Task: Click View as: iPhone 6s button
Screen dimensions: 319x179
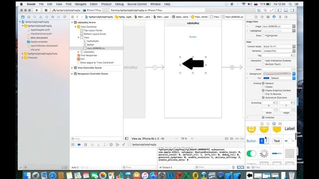Action: pyautogui.click(x=148, y=139)
